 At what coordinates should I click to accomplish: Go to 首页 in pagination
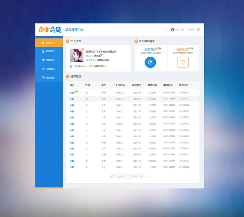pyautogui.click(x=112, y=177)
